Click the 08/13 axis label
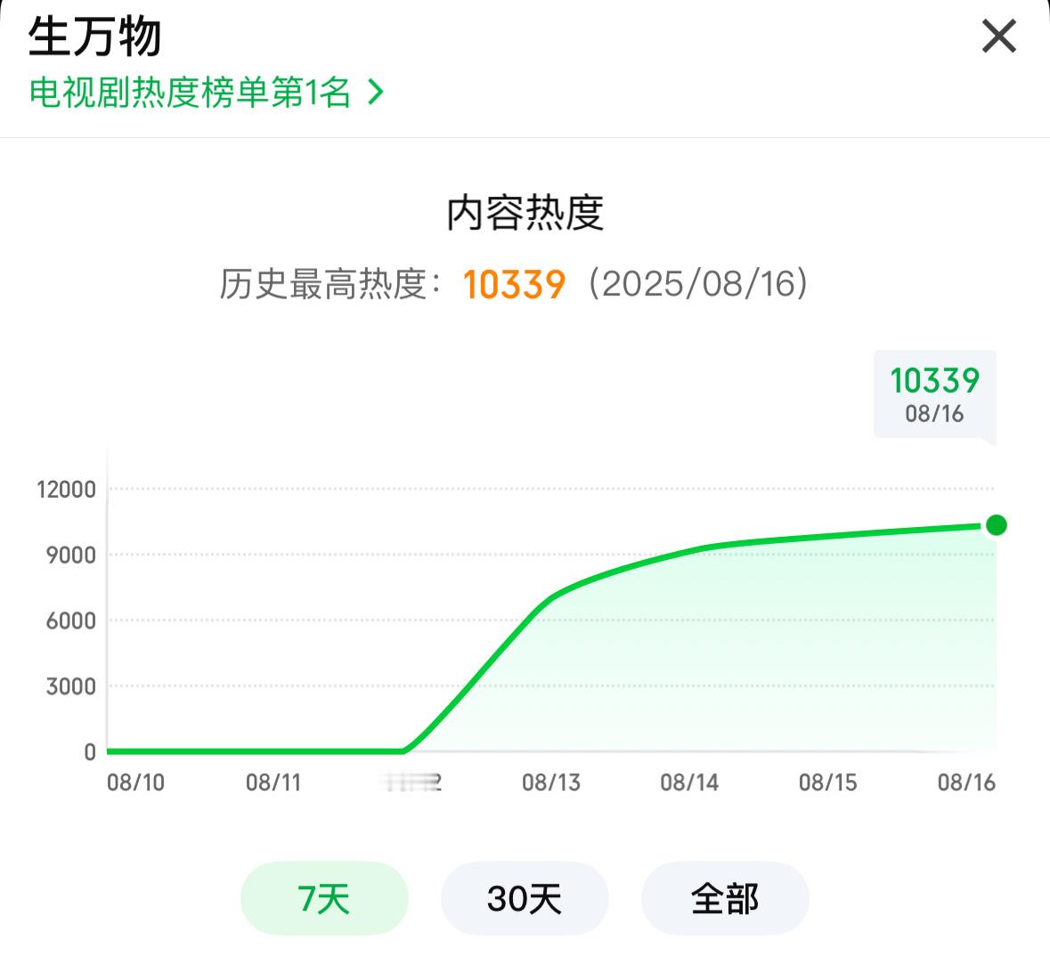Viewport: 1050px width, 973px height. 551,782
